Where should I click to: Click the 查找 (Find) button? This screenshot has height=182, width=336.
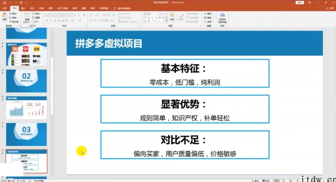click(208, 14)
